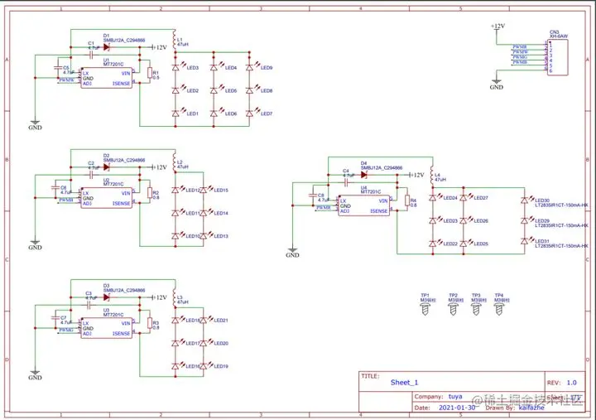Select the U2 MT7201C chip body
Image resolution: width=596 pixels, height=420 pixels.
(107, 198)
